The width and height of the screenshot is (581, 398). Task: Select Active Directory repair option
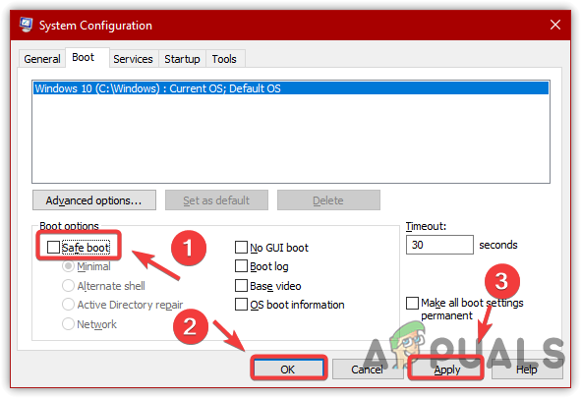pos(68,305)
